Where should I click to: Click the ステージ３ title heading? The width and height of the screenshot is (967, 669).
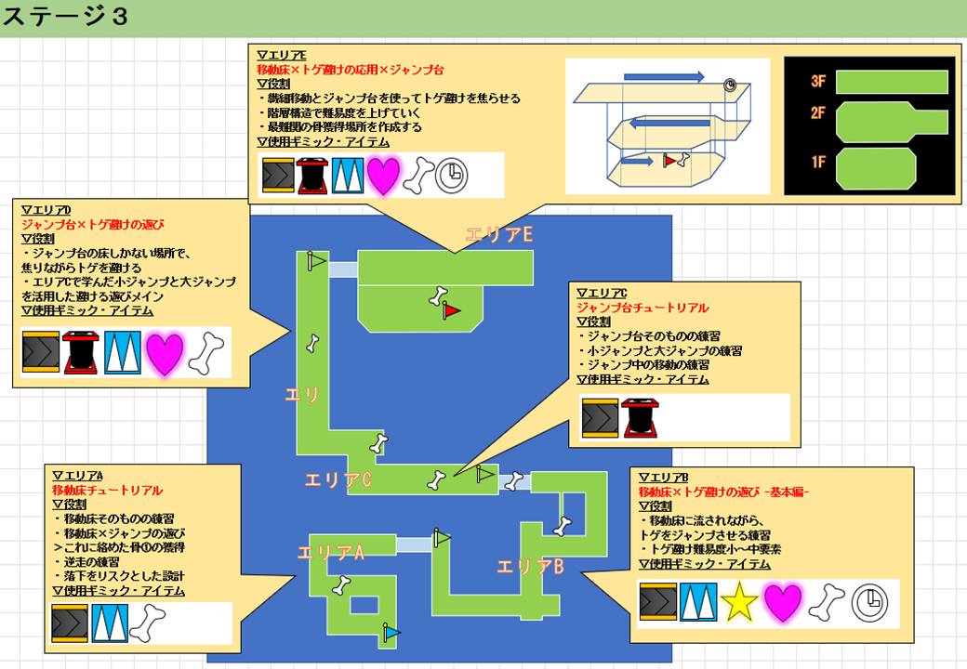(66, 19)
